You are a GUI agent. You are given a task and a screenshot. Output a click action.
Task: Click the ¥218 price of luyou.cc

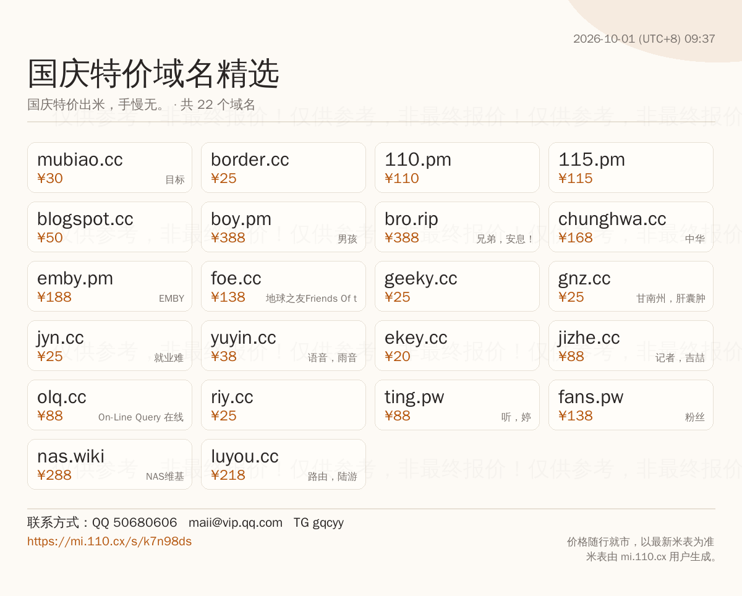click(x=228, y=475)
